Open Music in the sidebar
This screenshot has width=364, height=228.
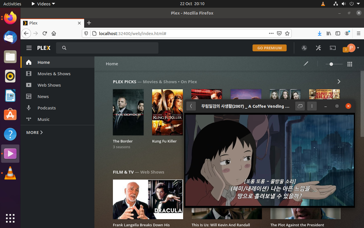click(57, 119)
